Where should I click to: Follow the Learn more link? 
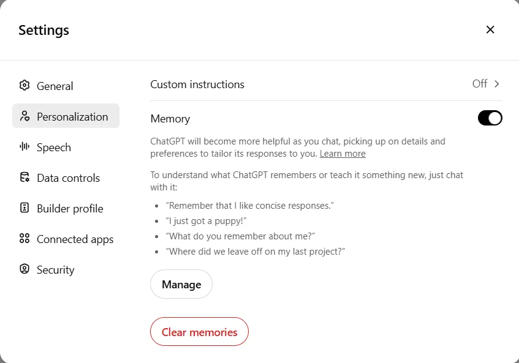[343, 154]
